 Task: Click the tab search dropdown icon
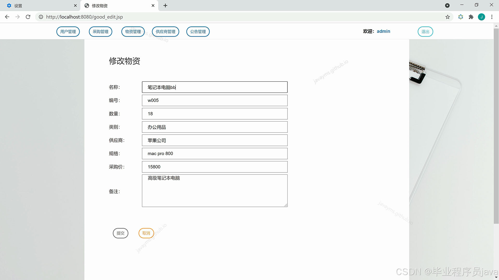[x=447, y=5]
